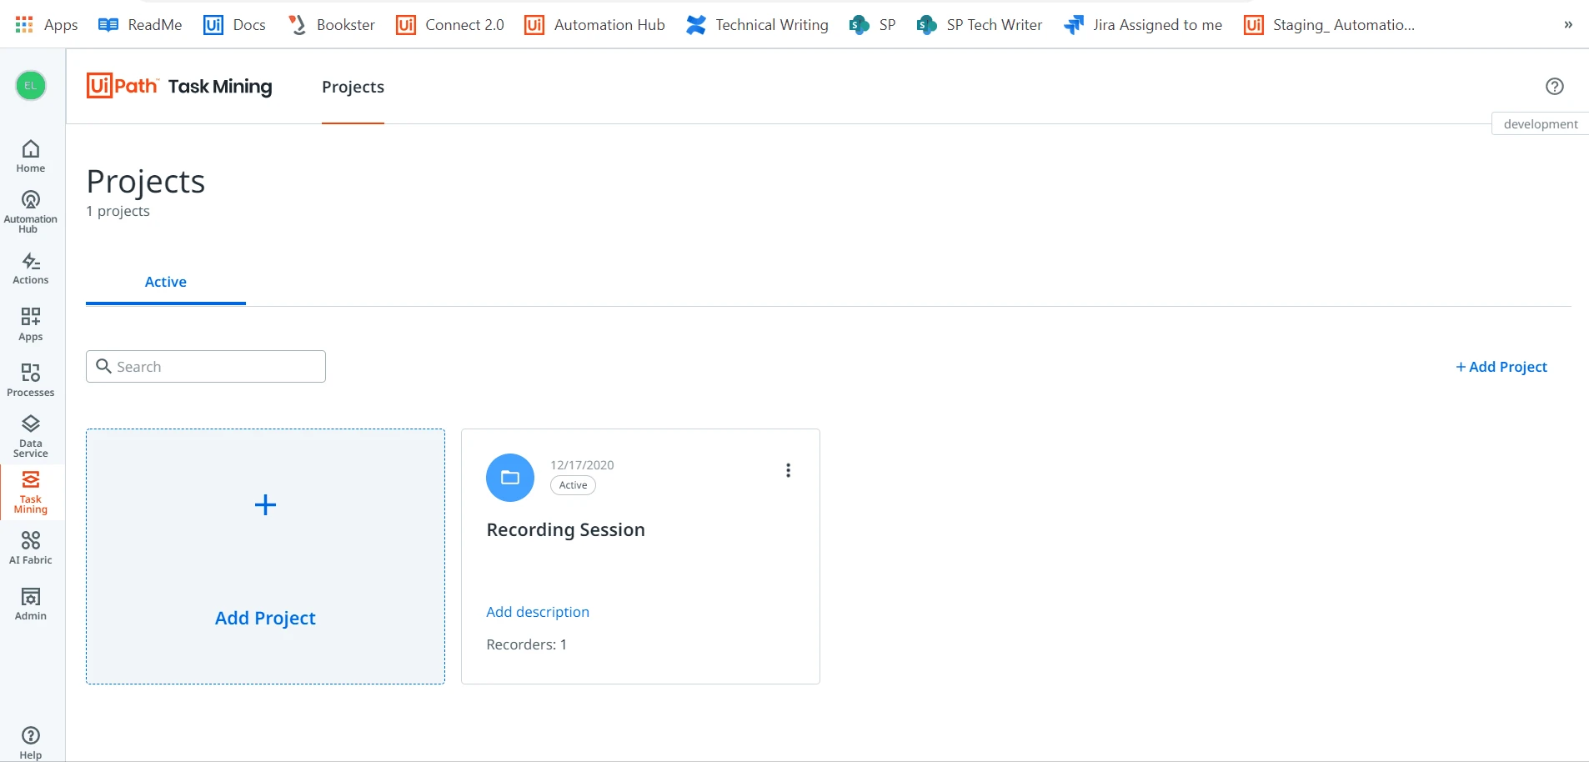Open Automation Hub from the sidebar
The image size is (1589, 762).
coord(31,212)
